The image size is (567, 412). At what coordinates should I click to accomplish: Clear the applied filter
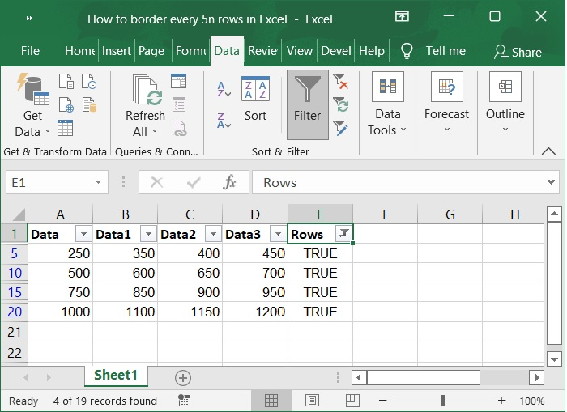[x=340, y=81]
